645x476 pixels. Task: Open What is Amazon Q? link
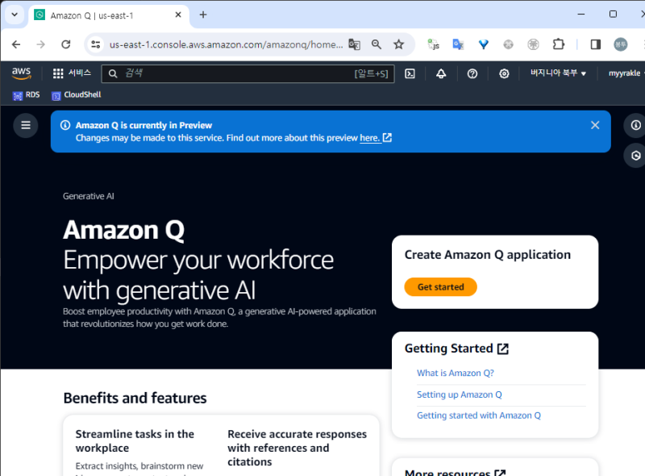456,373
